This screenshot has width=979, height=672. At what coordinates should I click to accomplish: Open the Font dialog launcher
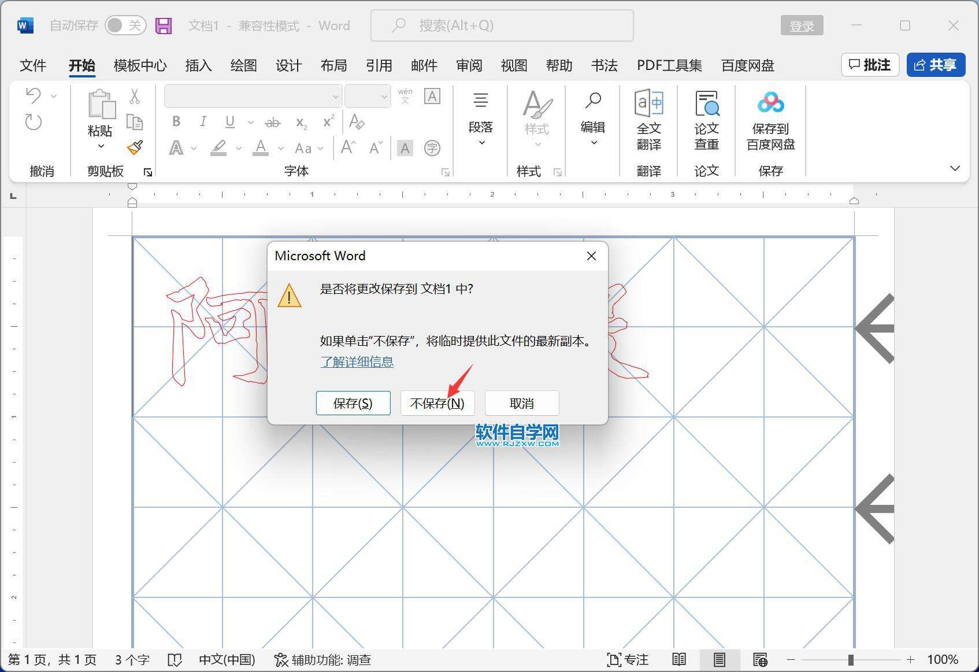click(446, 172)
